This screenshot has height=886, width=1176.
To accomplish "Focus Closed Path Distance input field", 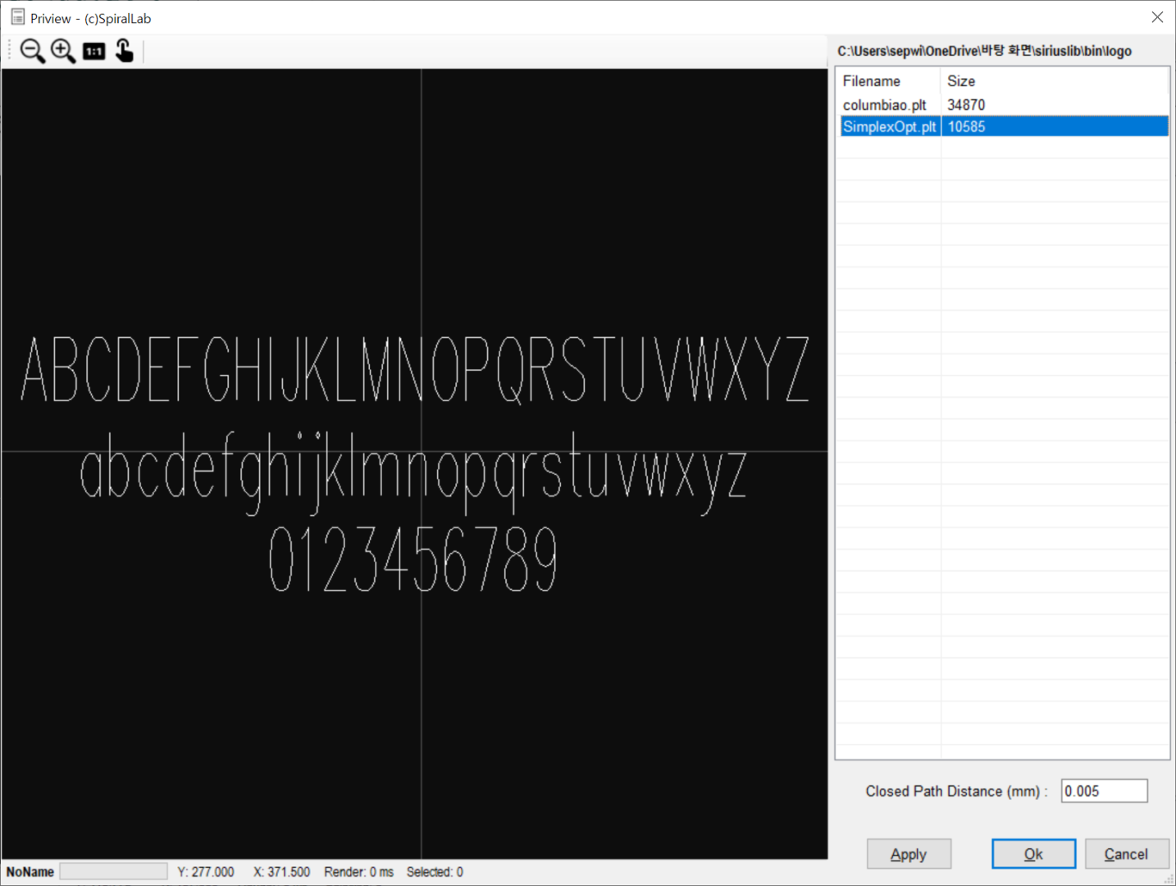I will pyautogui.click(x=1104, y=791).
